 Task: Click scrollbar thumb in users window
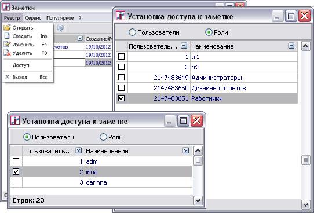(x=198, y=160)
